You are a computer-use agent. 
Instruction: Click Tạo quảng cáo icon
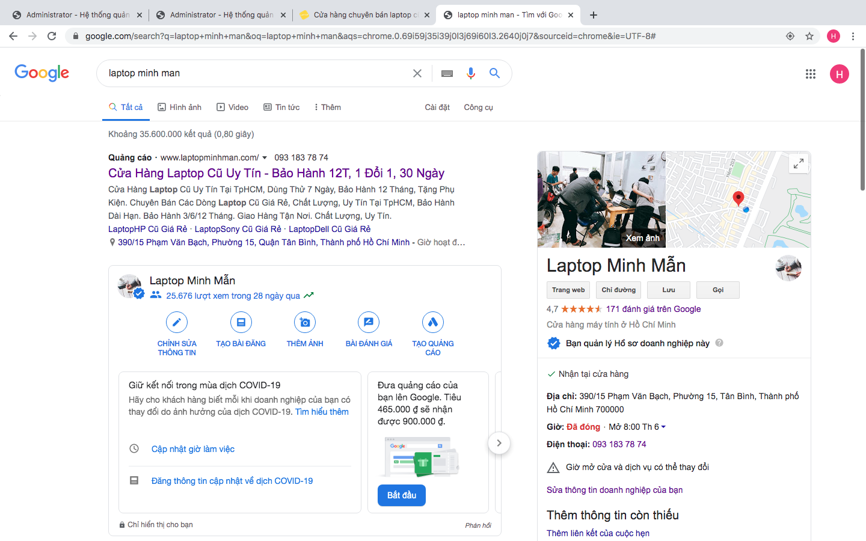pos(433,322)
